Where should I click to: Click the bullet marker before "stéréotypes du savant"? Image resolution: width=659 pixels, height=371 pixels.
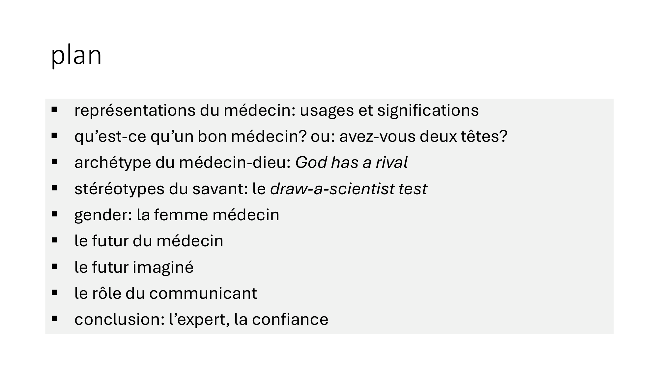coord(55,188)
